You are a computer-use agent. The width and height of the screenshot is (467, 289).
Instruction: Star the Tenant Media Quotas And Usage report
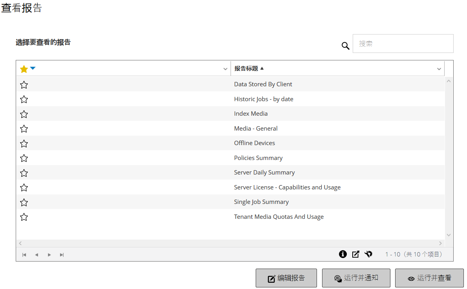24,217
